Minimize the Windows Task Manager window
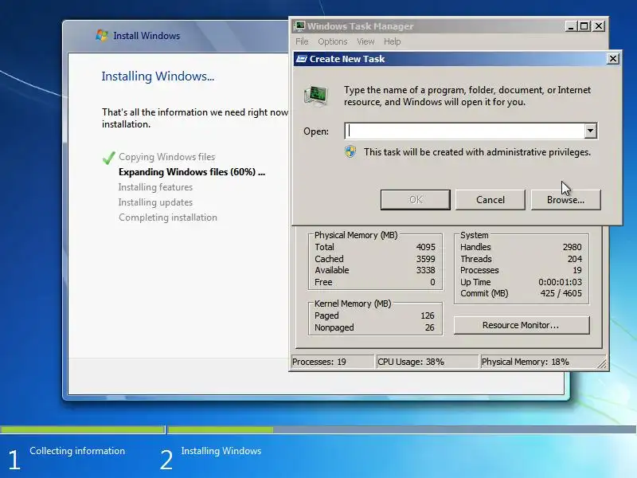 point(571,26)
